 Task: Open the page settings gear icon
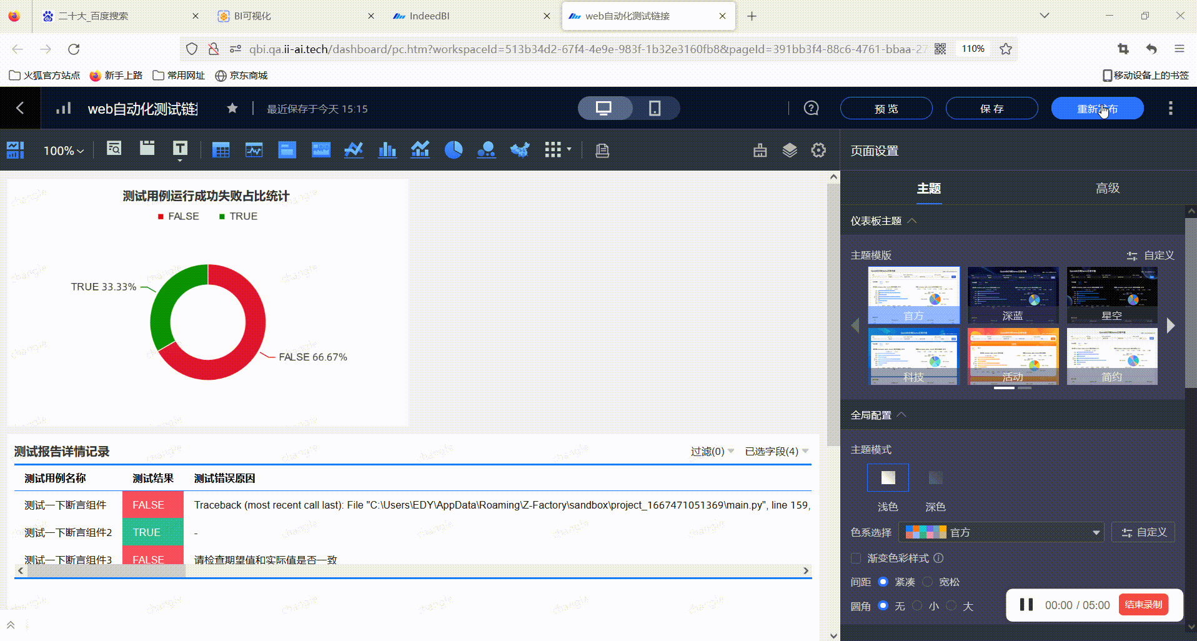click(x=818, y=150)
